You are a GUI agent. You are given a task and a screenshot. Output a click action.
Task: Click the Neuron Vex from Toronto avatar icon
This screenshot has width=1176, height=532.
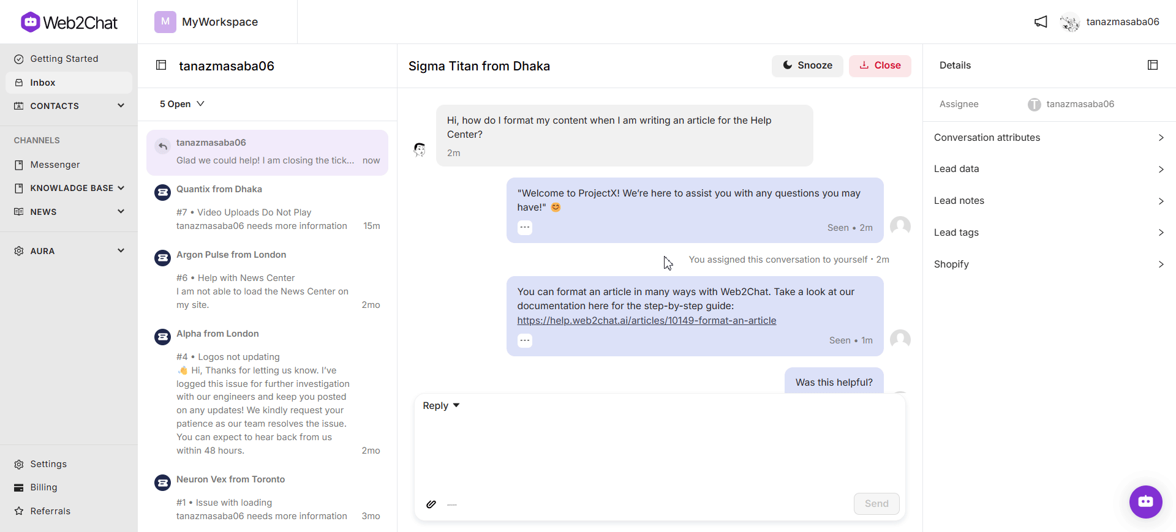(x=162, y=482)
